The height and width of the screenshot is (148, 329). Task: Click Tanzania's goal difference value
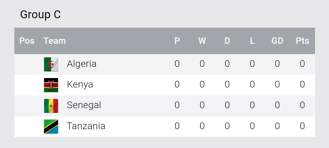point(277,126)
